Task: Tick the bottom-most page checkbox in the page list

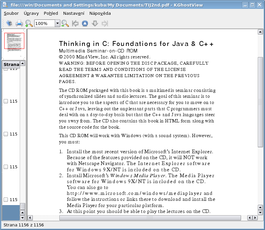Action: pos(6,199)
